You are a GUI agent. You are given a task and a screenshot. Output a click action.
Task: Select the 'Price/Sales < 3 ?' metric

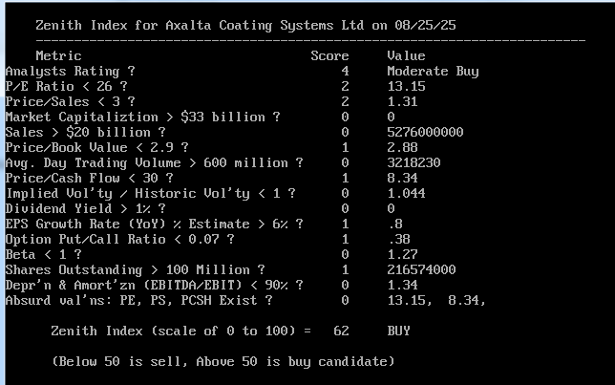pyautogui.click(x=71, y=101)
